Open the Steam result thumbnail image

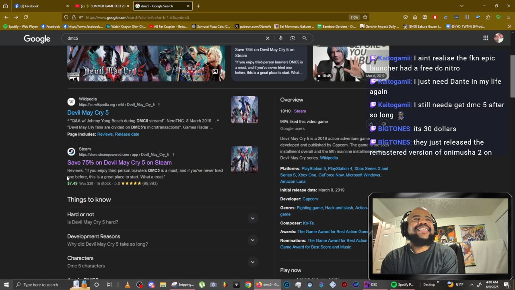pos(245,159)
